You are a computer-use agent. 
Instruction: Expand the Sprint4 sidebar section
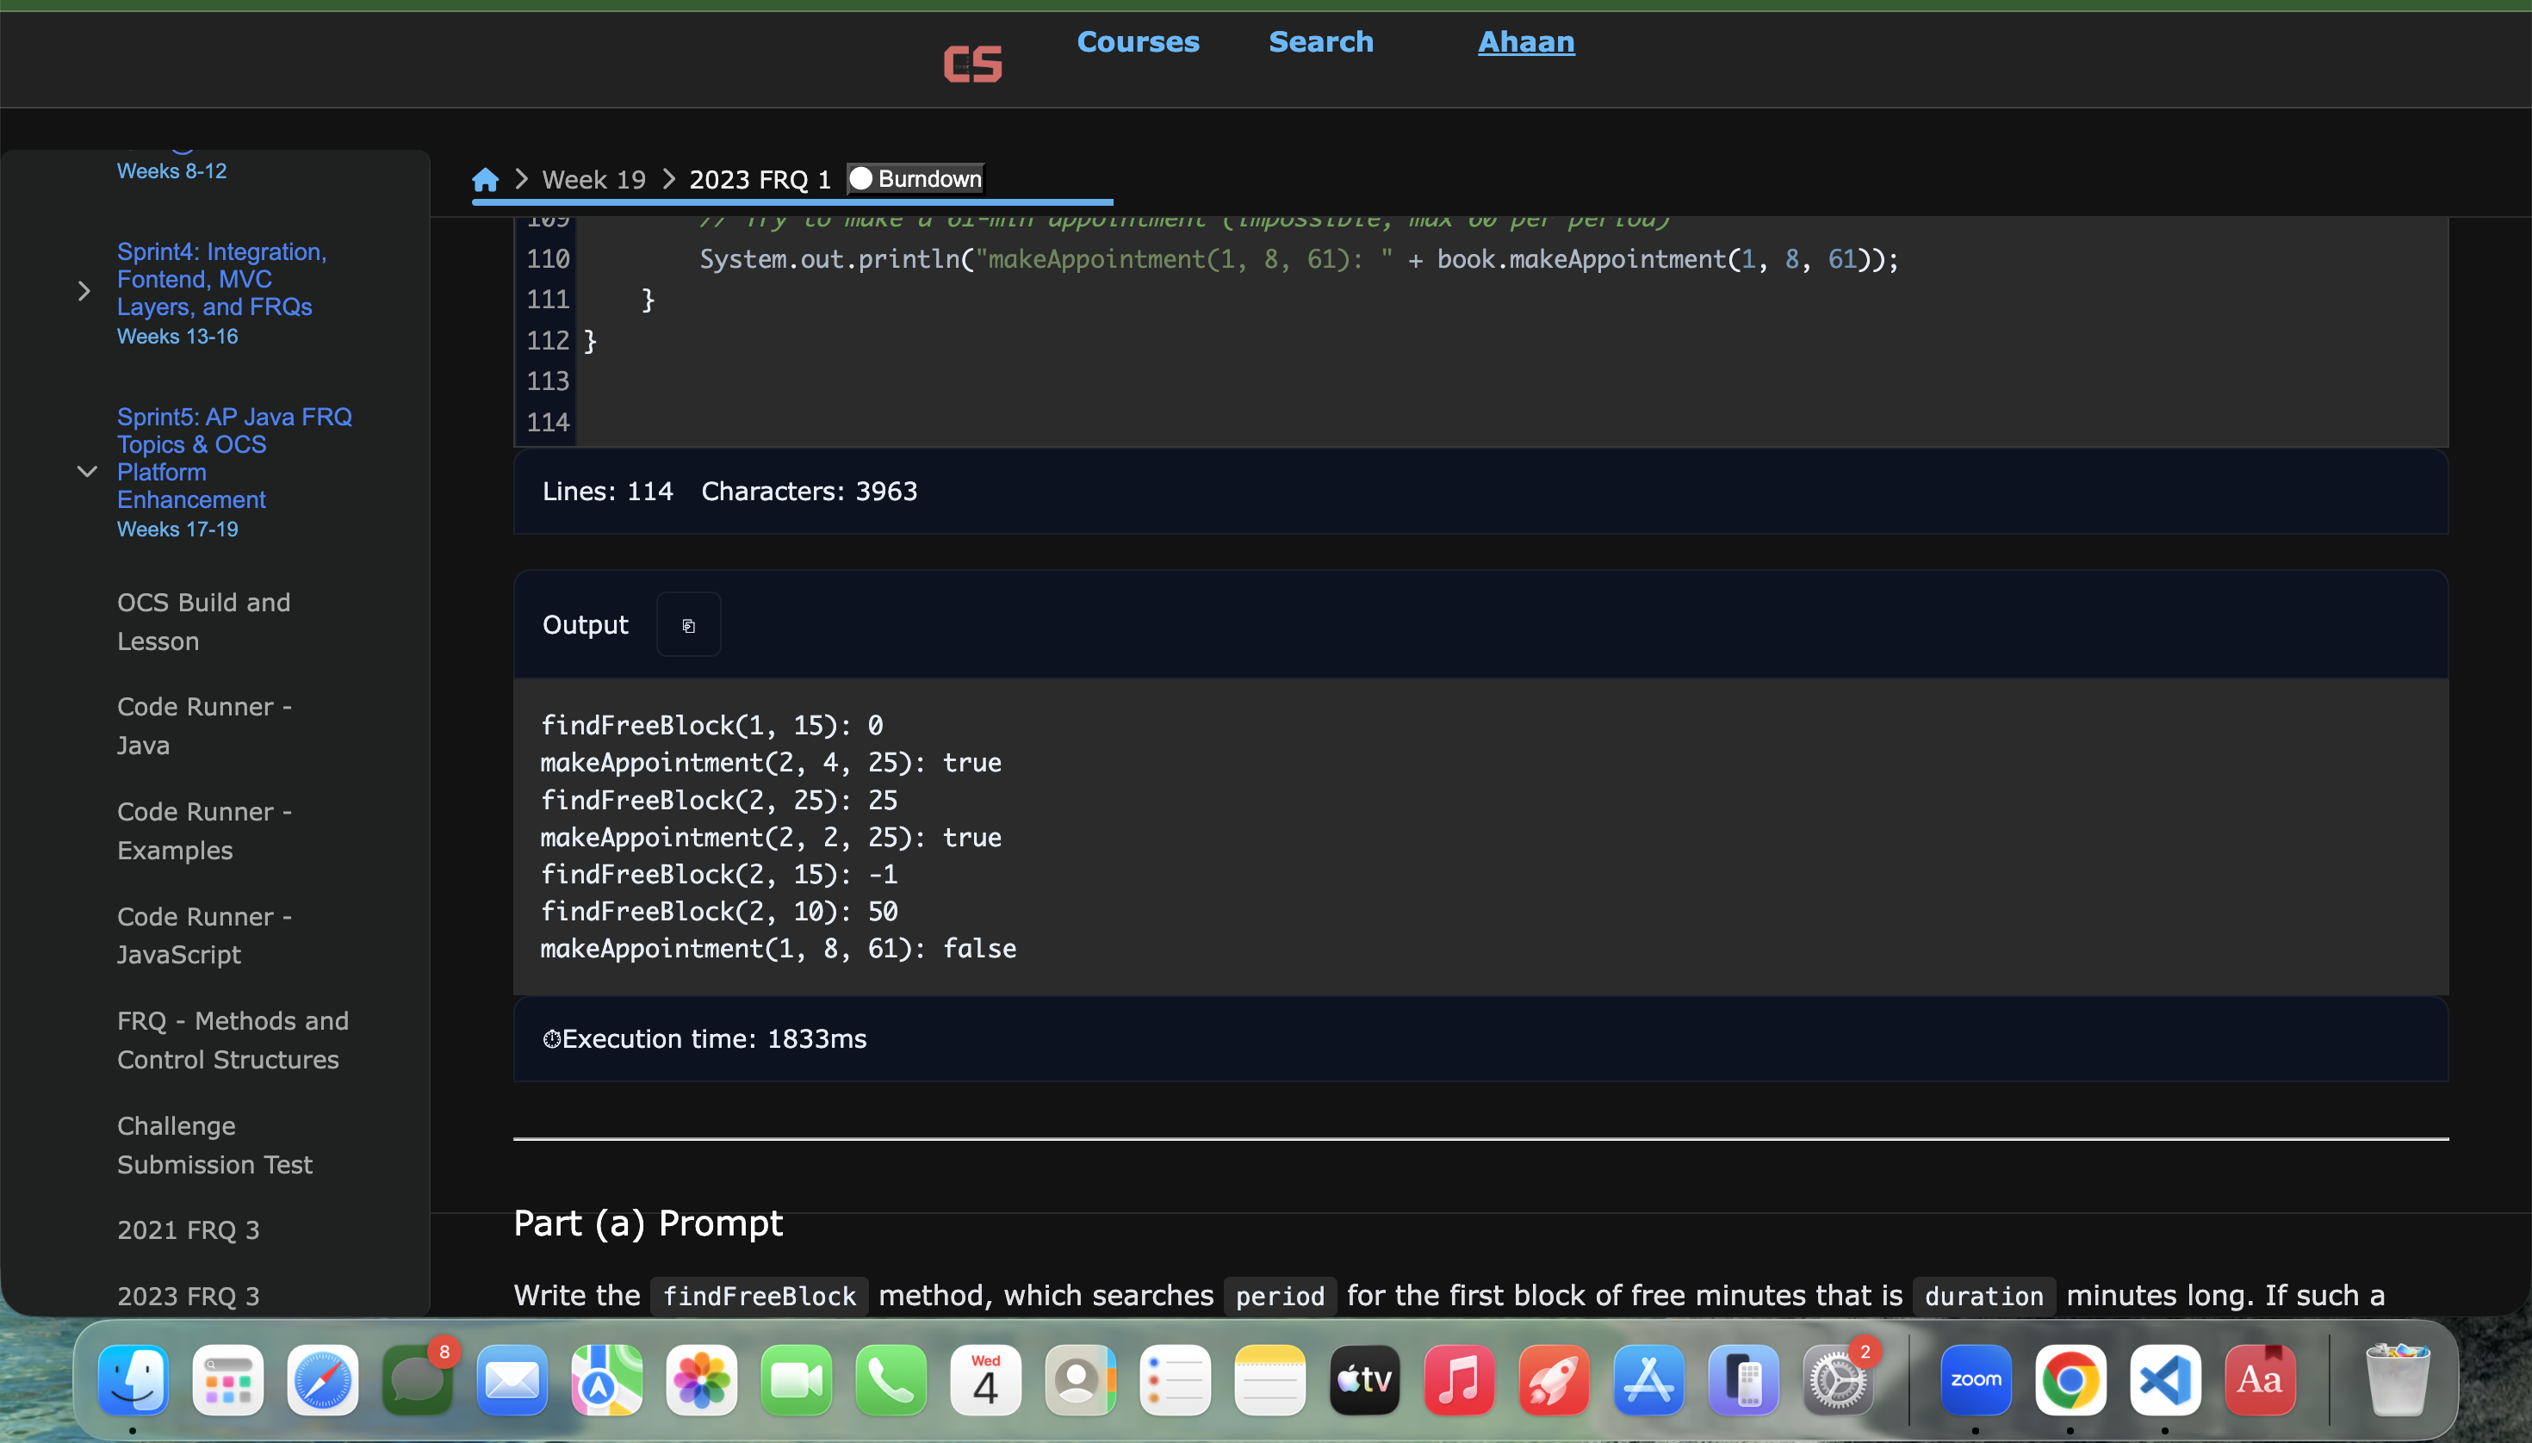(84, 291)
